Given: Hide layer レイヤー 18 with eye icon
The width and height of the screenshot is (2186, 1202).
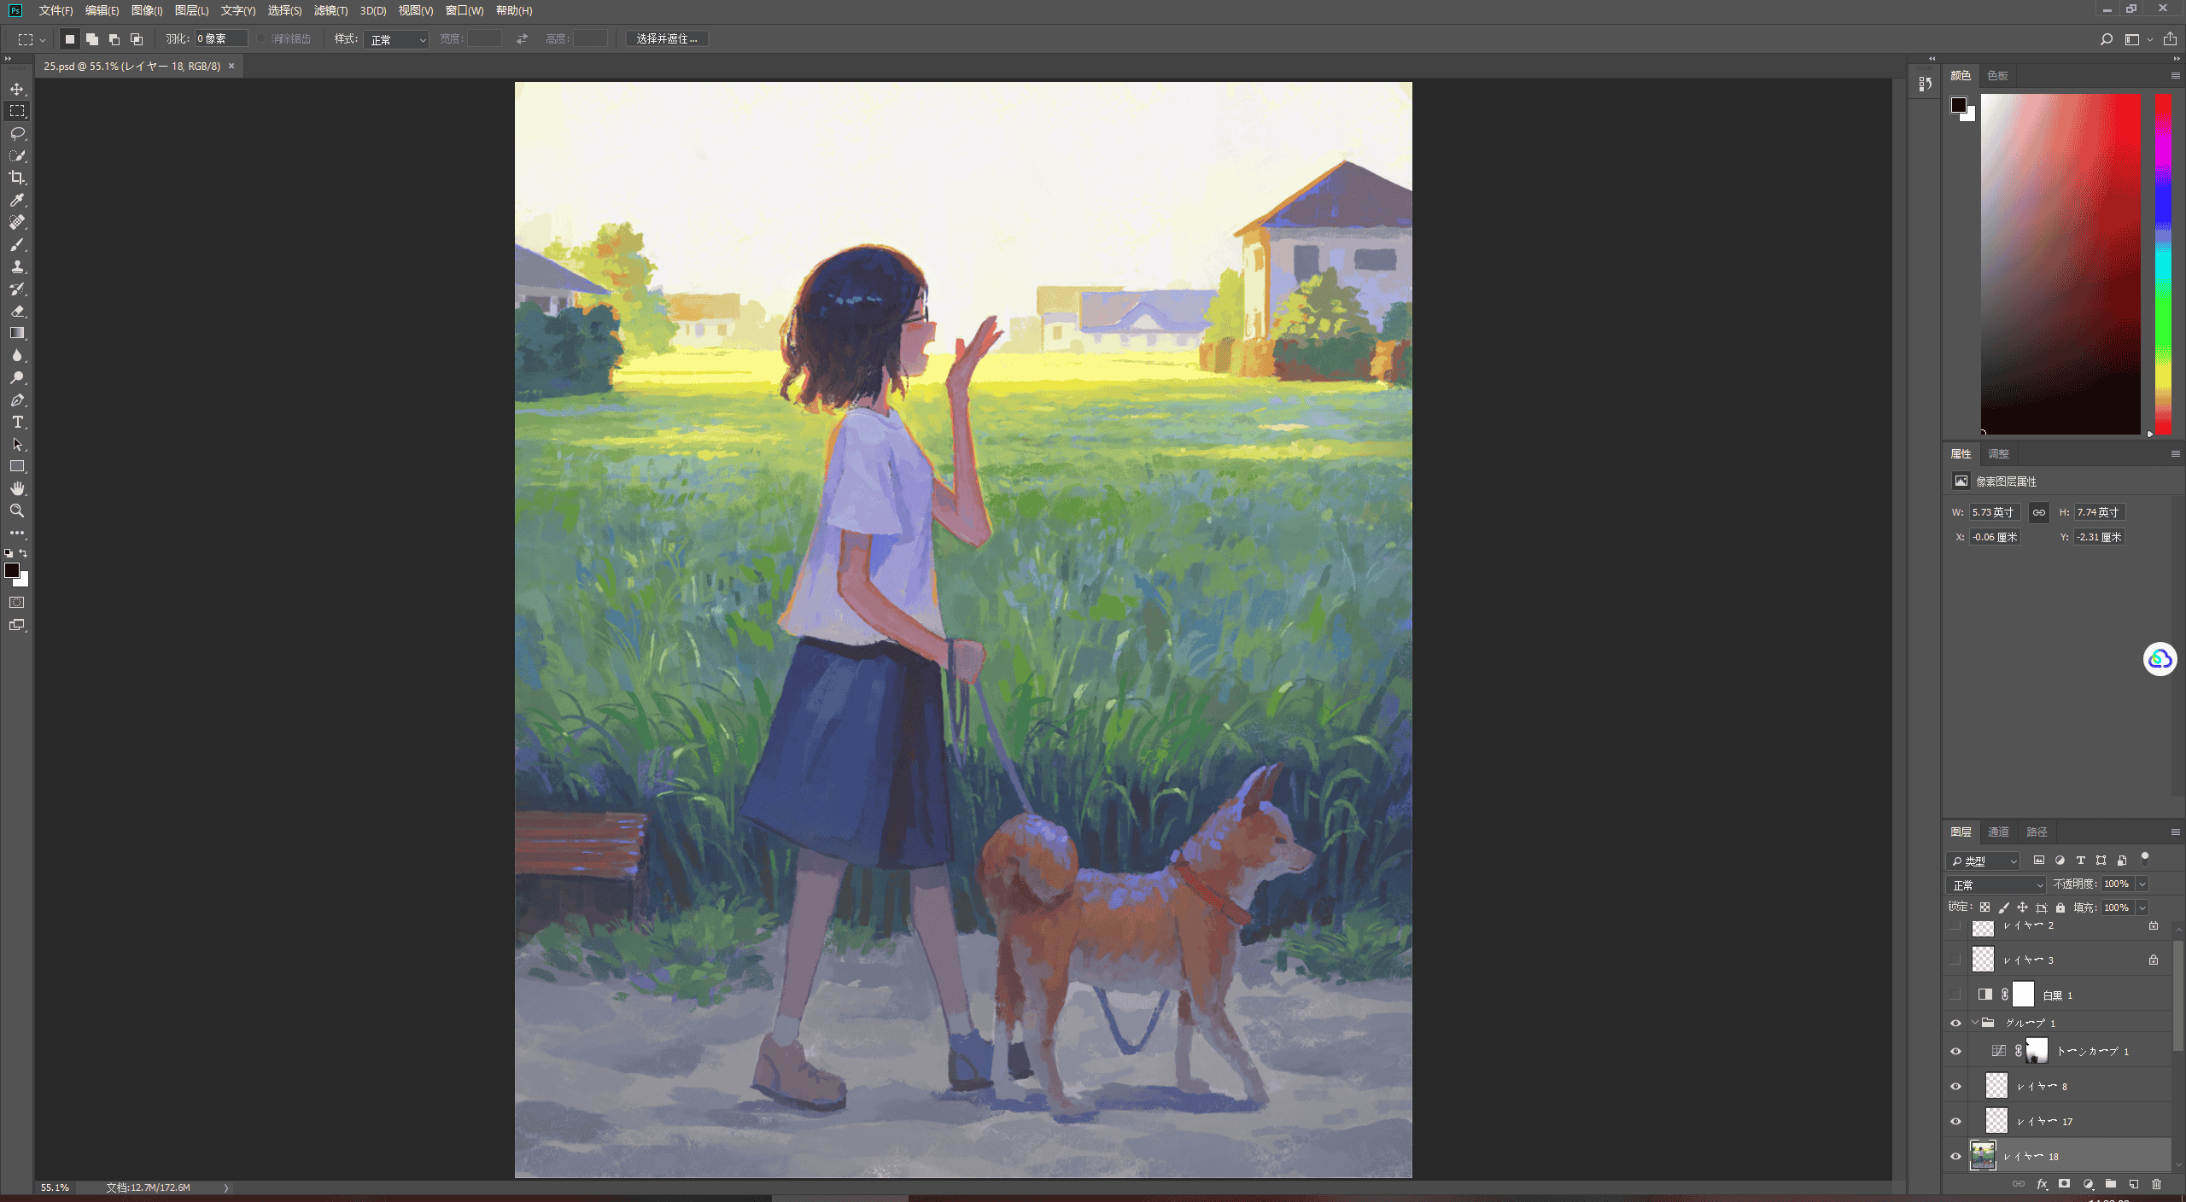Looking at the screenshot, I should (x=1955, y=1157).
